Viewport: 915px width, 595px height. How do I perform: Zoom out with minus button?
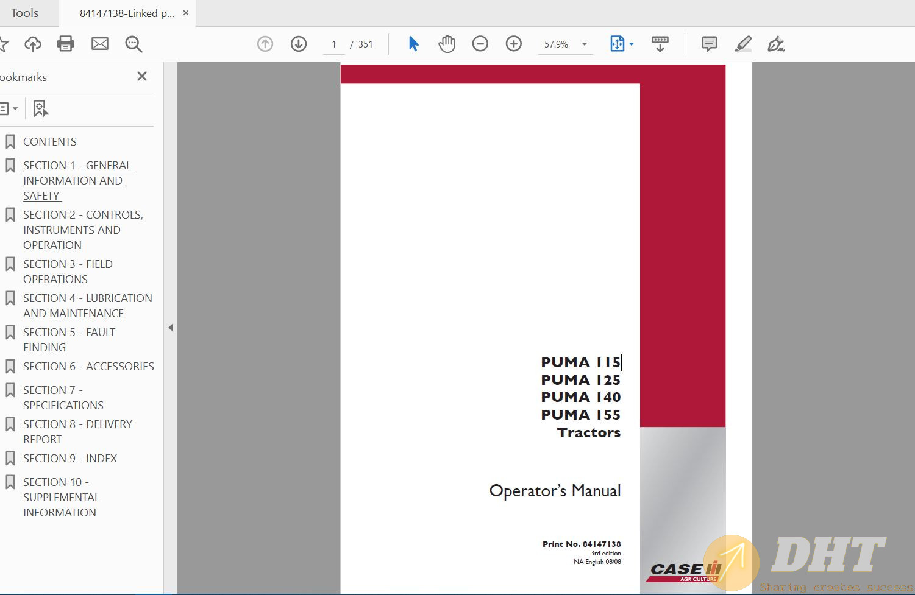point(480,44)
